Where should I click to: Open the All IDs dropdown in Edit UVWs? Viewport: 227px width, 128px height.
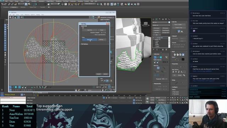point(94,90)
